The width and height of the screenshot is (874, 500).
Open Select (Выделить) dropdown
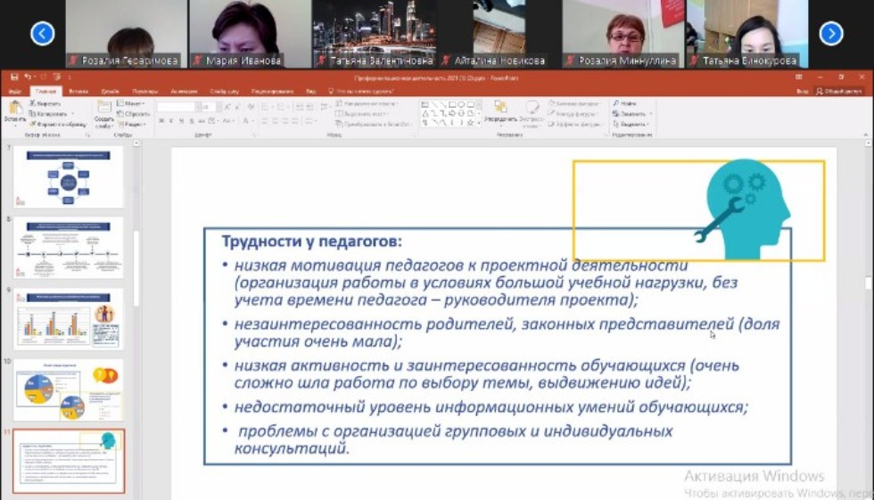[631, 124]
